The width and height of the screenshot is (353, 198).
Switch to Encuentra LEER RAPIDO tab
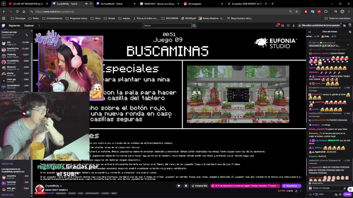pyautogui.click(x=247, y=4)
